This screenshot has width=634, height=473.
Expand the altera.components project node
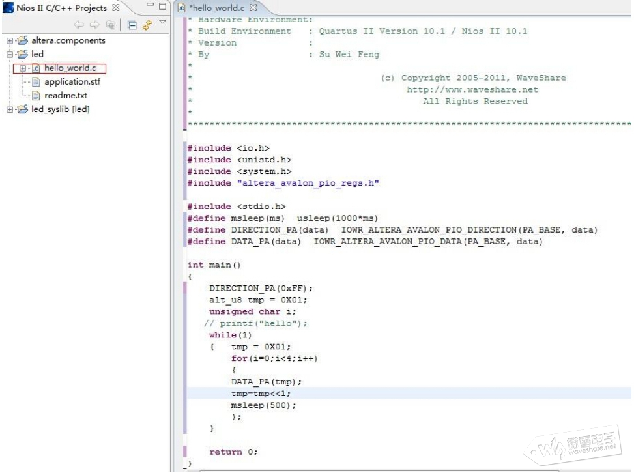tap(10, 41)
